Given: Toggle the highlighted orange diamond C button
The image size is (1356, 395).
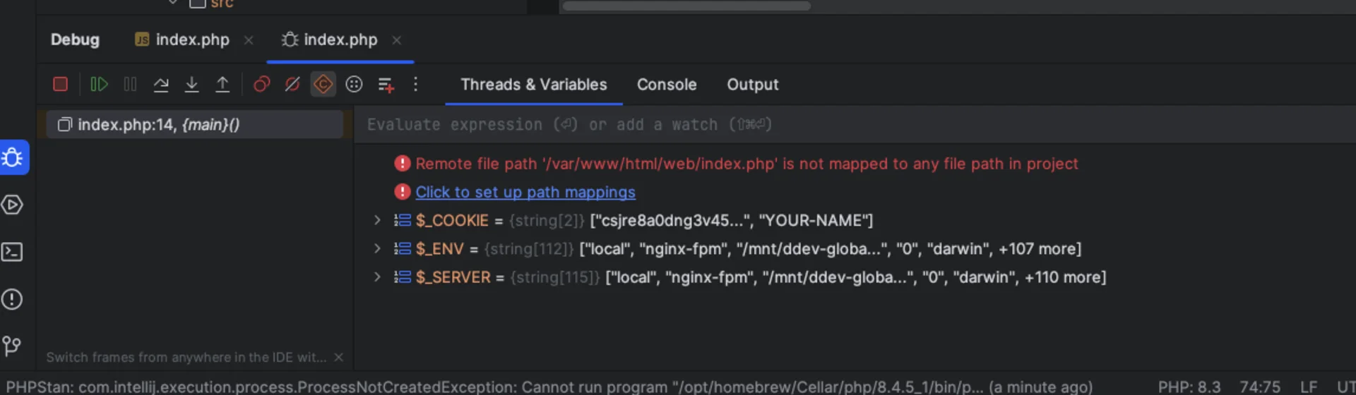Looking at the screenshot, I should pyautogui.click(x=323, y=85).
